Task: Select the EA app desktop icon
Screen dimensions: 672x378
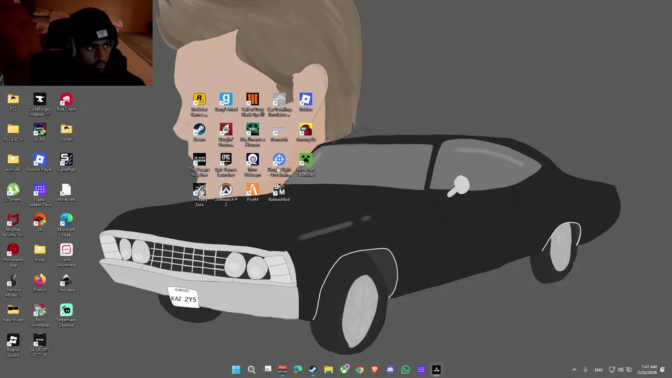Action: [39, 222]
